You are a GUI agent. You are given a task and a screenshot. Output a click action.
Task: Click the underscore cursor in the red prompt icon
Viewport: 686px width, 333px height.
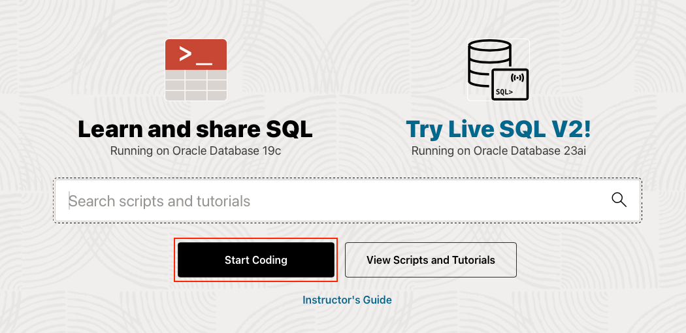[204, 63]
